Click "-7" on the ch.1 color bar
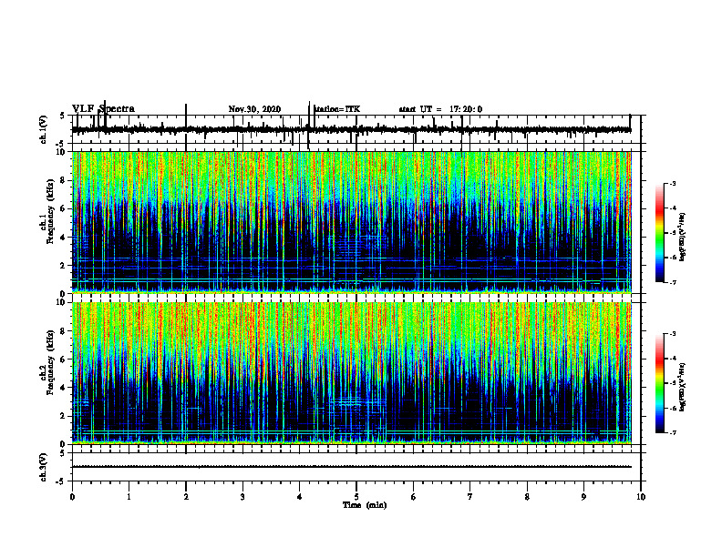Viewport: 722px width, 557px height. click(672, 282)
